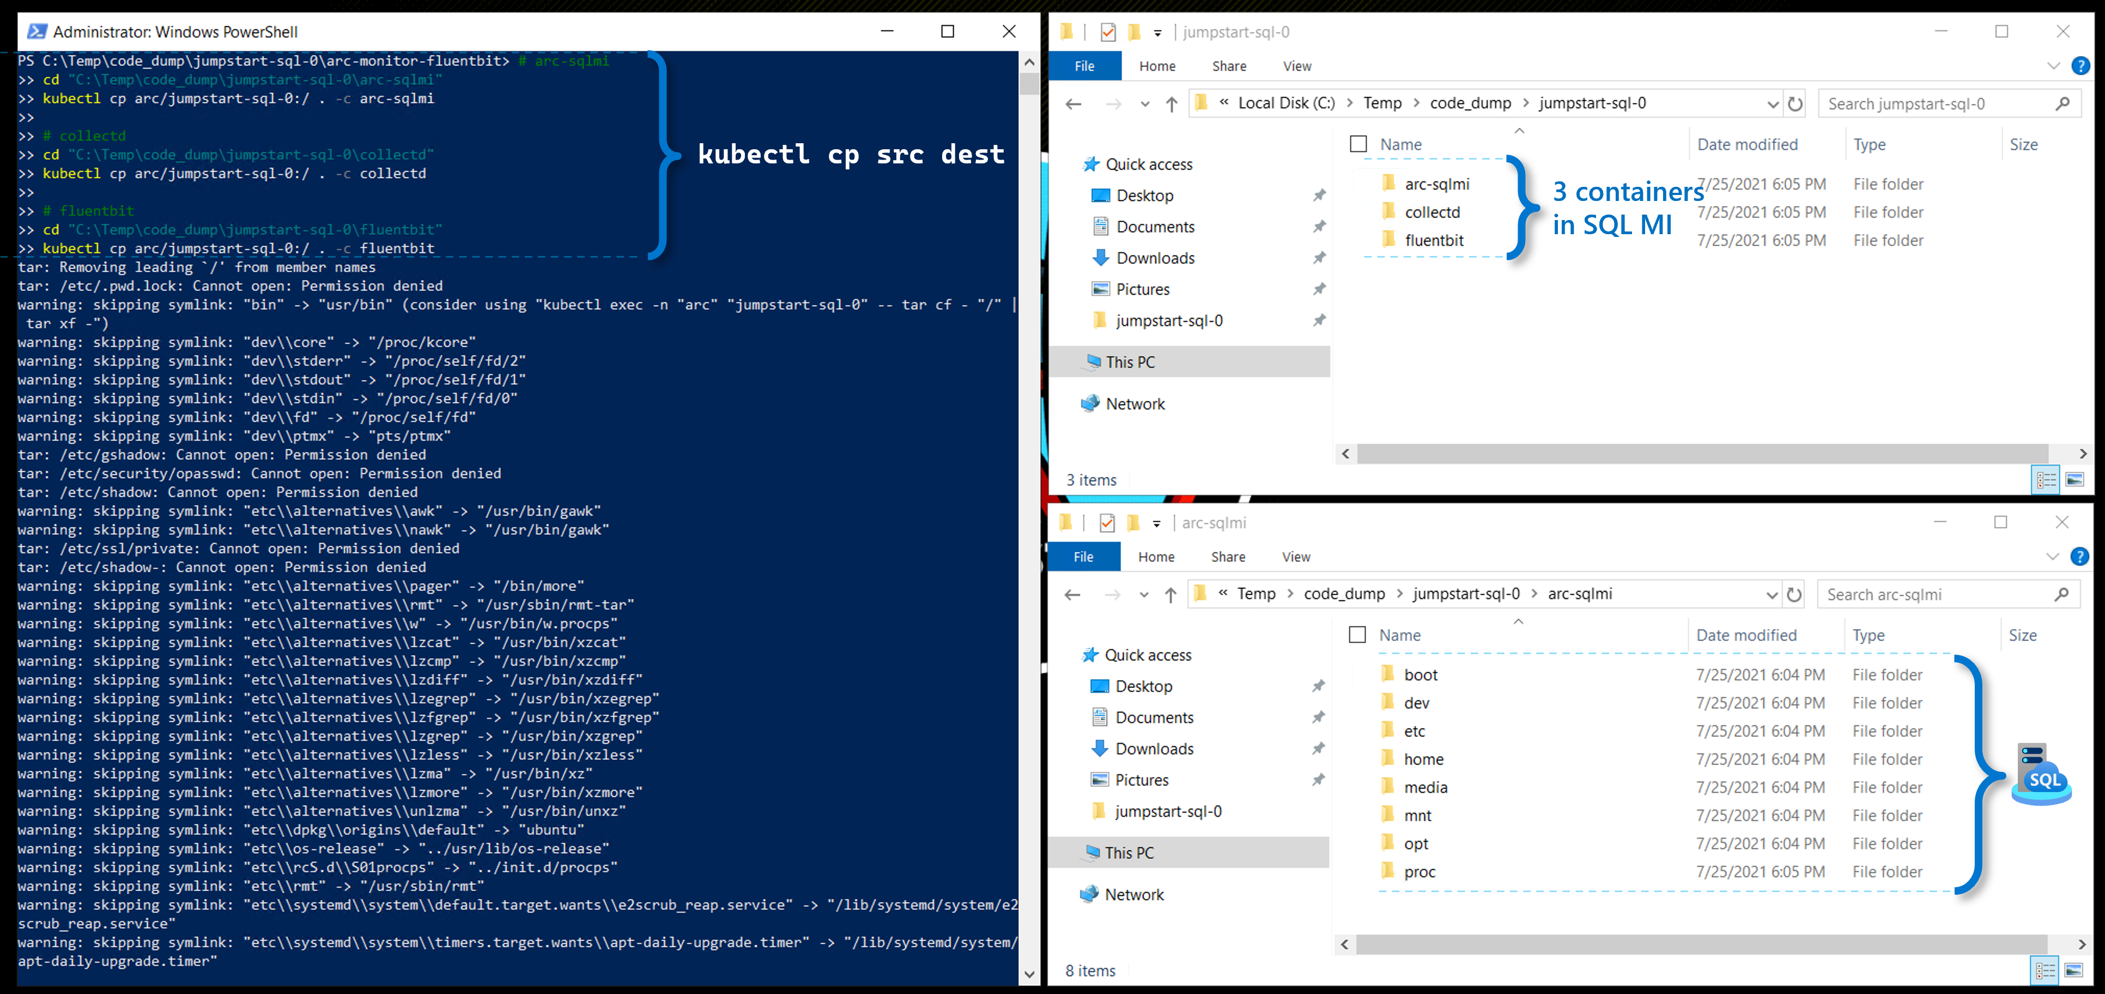Open the proc folder in arc-sqlmi
The image size is (2105, 994).
pos(1419,871)
